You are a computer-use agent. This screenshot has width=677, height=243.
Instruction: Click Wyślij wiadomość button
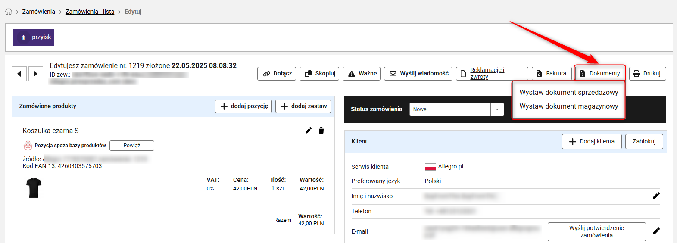[x=418, y=74]
